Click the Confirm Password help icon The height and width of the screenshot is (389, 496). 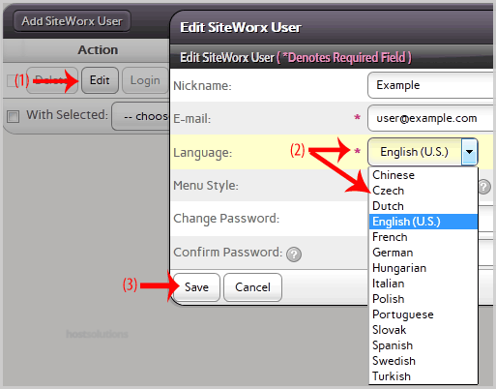click(x=294, y=254)
